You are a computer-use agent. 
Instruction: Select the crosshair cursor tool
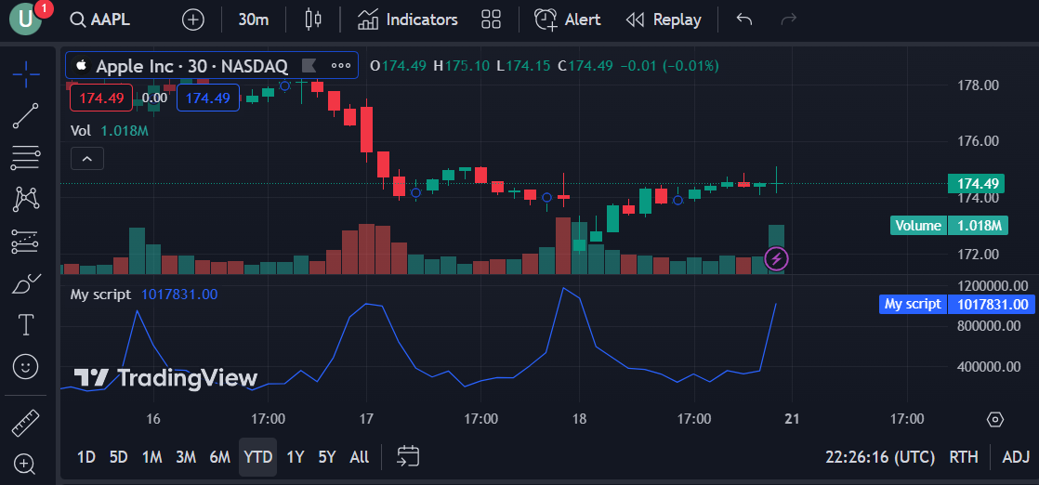click(26, 74)
